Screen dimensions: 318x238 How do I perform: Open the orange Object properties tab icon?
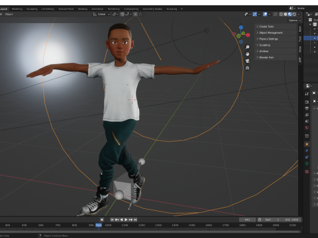coord(307,144)
